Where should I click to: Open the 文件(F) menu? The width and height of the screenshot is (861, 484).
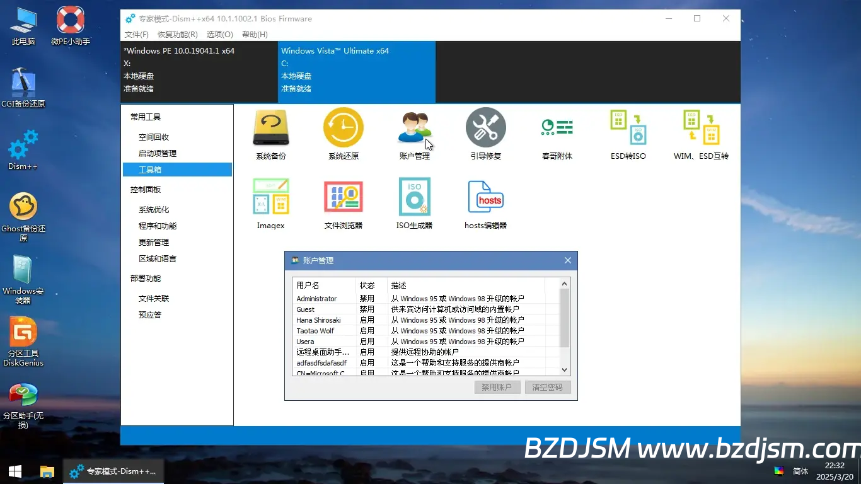coord(137,35)
